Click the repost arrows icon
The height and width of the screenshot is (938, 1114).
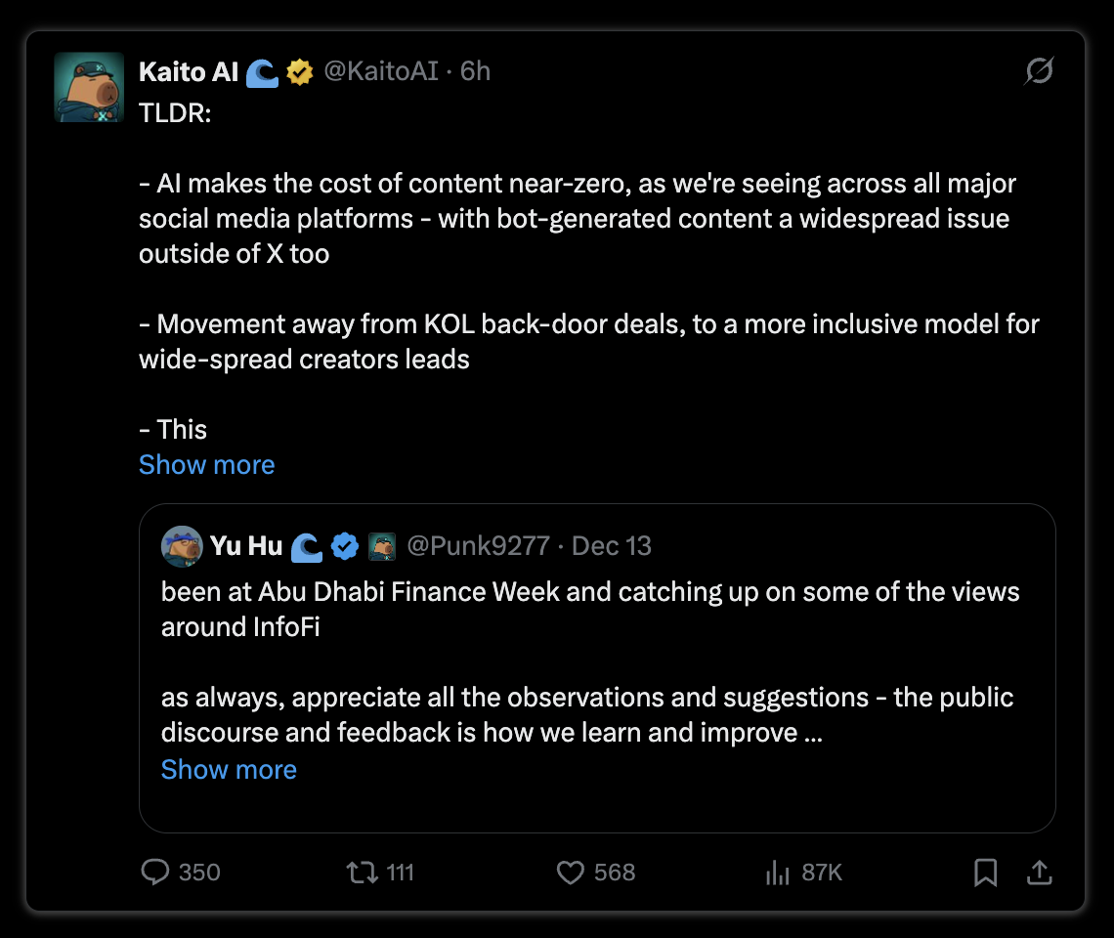click(x=363, y=872)
